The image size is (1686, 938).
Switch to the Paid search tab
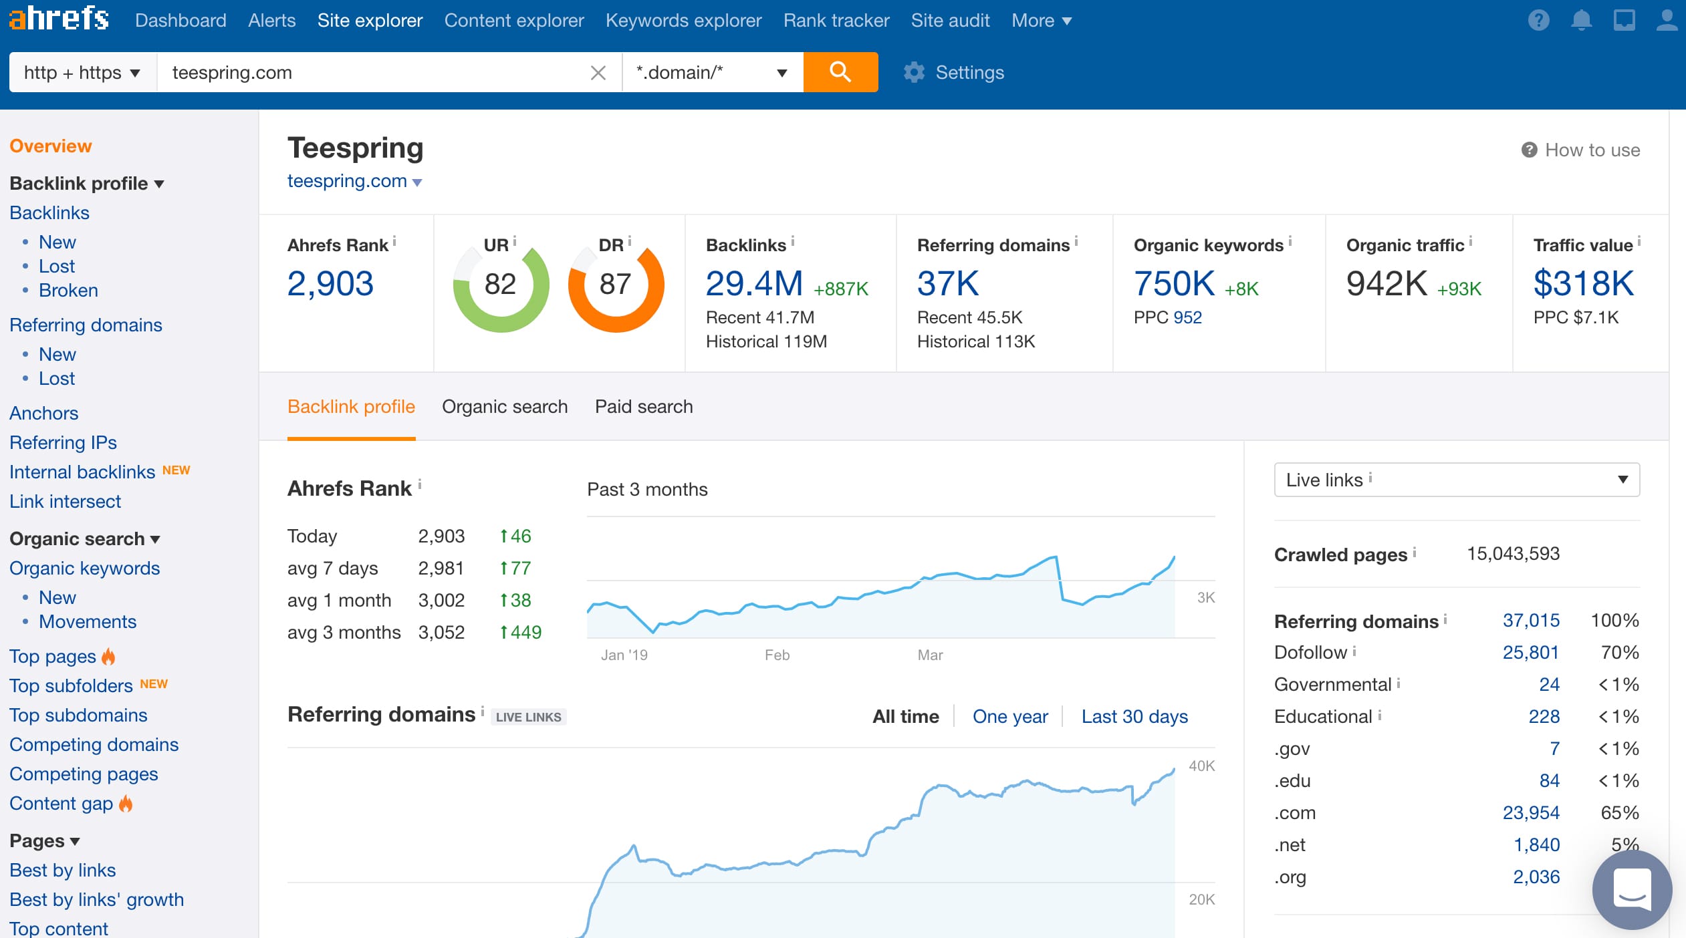point(645,406)
